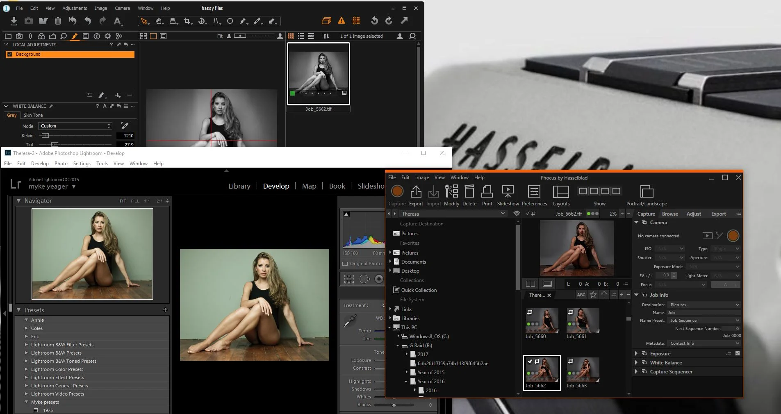Select the pointer cursor tool in Capture One
The height and width of the screenshot is (414, 781).
[x=144, y=21]
